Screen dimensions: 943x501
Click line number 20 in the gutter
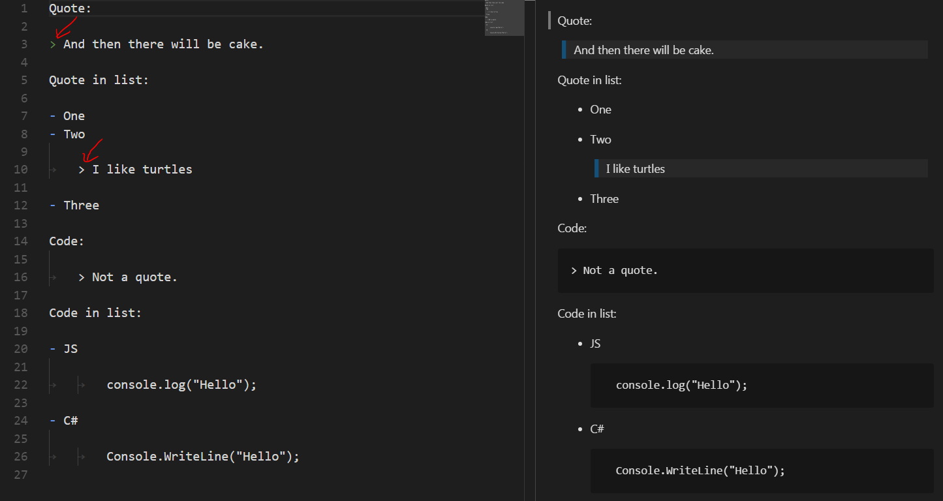[20, 349]
